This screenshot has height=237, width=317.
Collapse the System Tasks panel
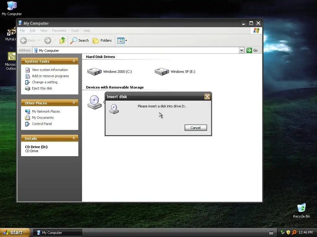point(74,61)
